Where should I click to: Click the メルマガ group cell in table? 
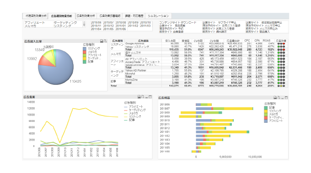(x=118, y=54)
